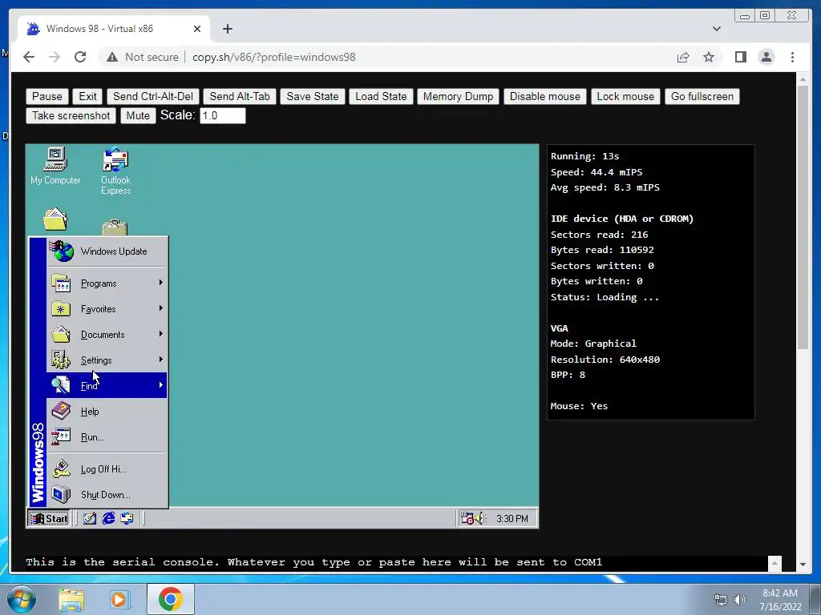Click the Favorites star folder icon
The height and width of the screenshot is (615, 821).
(x=61, y=308)
